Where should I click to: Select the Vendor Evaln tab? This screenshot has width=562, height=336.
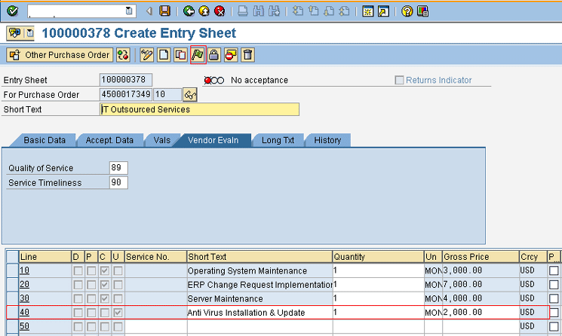click(x=213, y=140)
